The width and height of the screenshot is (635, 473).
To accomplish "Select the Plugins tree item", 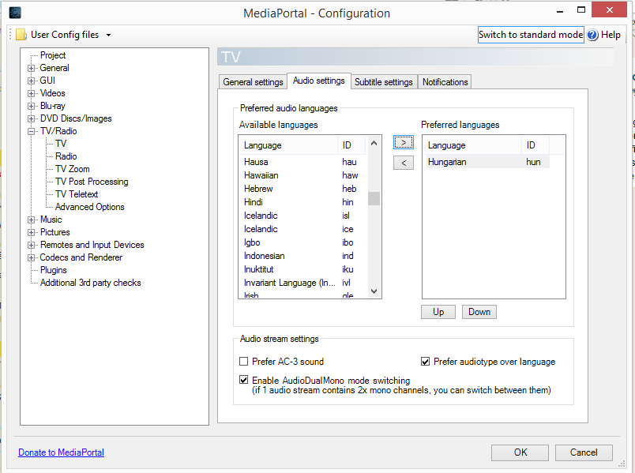I will (54, 270).
